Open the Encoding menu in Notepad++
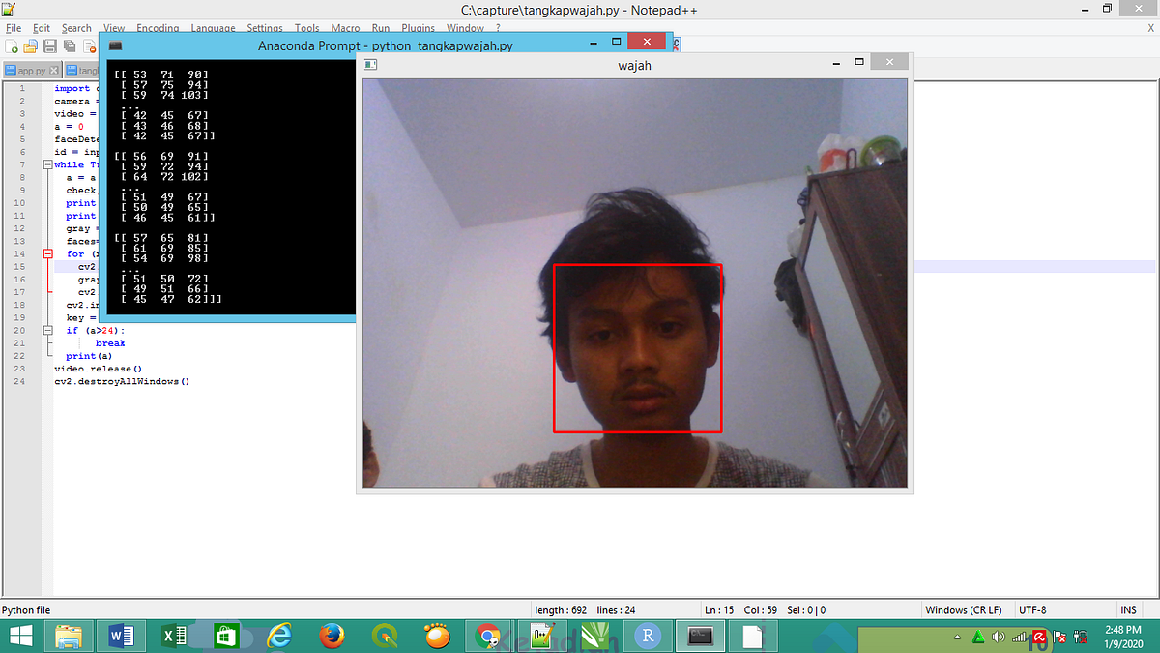Viewport: 1160px width, 653px height. (158, 28)
